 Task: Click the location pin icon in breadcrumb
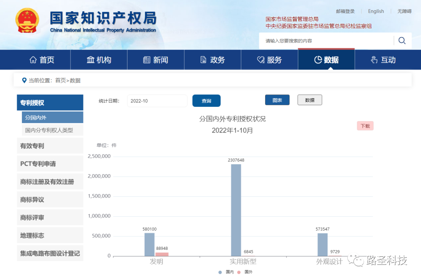24,80
